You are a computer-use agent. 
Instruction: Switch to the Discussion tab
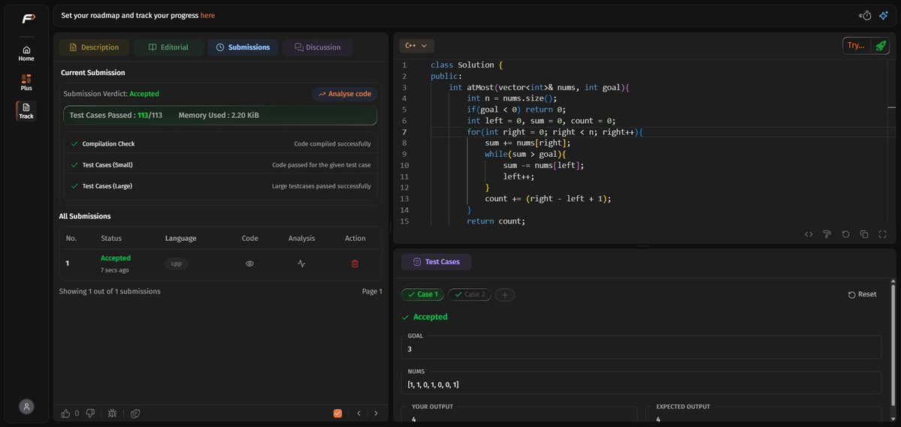click(x=317, y=47)
